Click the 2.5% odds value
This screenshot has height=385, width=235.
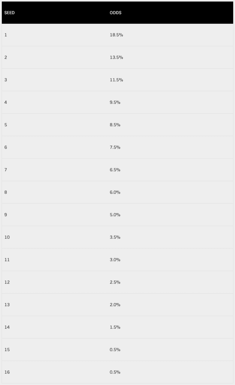(115, 282)
